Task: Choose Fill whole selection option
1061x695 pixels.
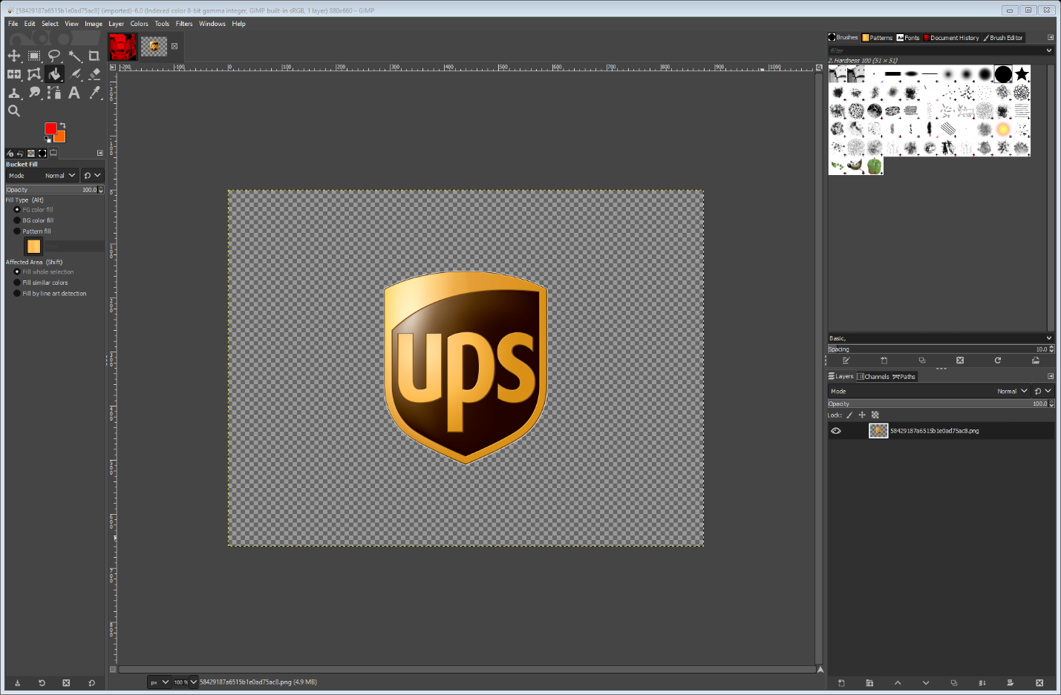Action: [17, 272]
